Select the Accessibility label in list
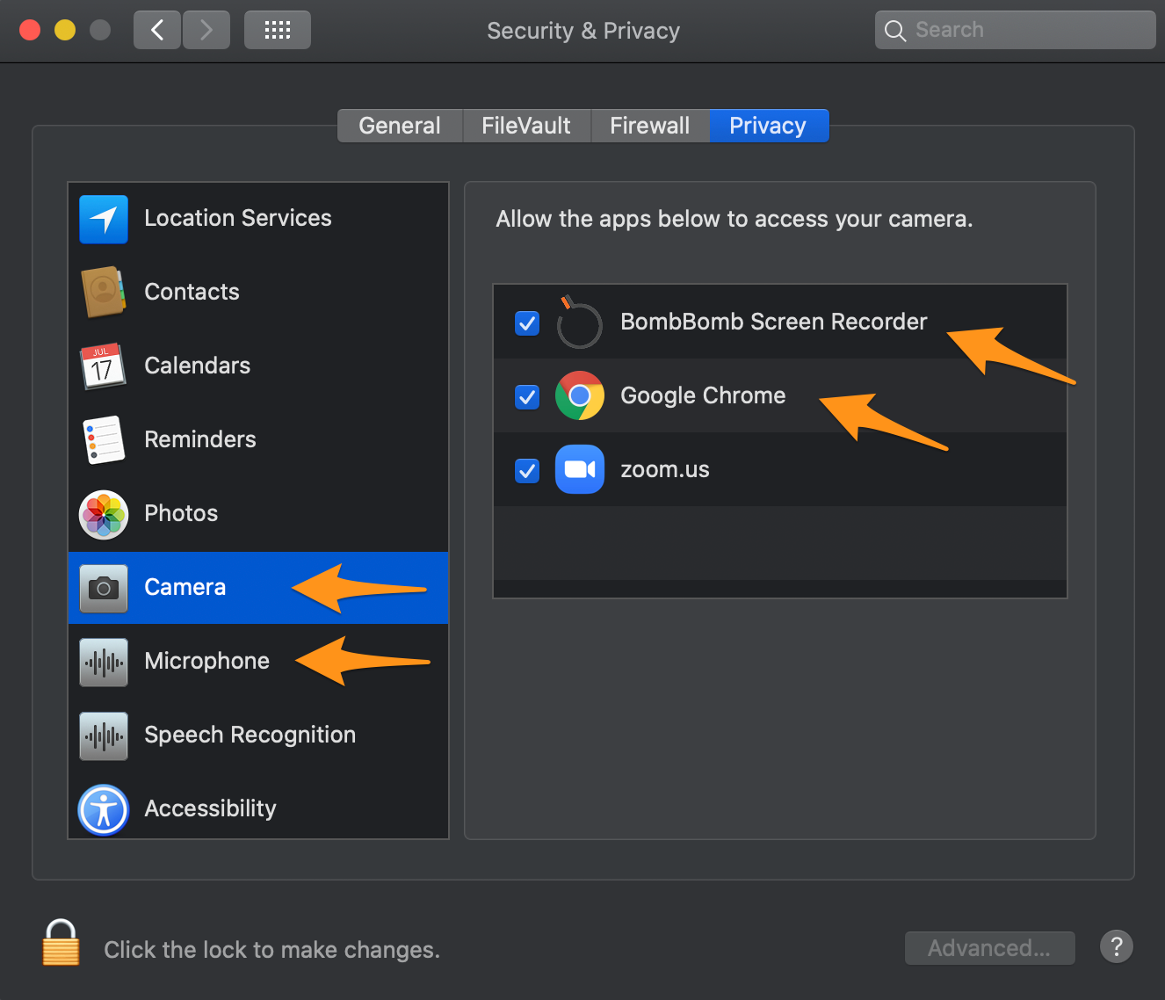 tap(211, 808)
